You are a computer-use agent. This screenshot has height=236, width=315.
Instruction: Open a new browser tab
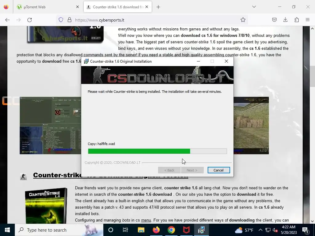(x=158, y=7)
